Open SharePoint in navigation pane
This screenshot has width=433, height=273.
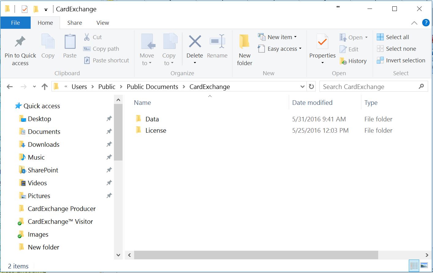pos(43,170)
